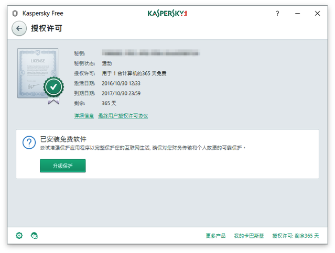Close the Kaspersky window
The height and width of the screenshot is (253, 335).
(317, 14)
